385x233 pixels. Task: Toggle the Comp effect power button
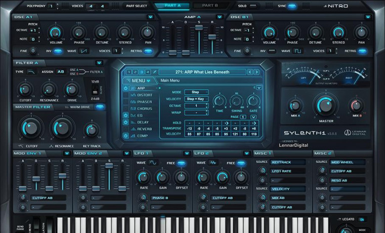(125, 136)
